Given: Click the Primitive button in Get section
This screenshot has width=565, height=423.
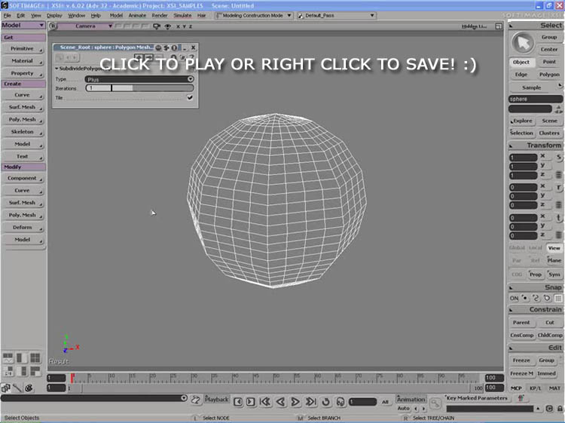Looking at the screenshot, I should pyautogui.click(x=23, y=48).
